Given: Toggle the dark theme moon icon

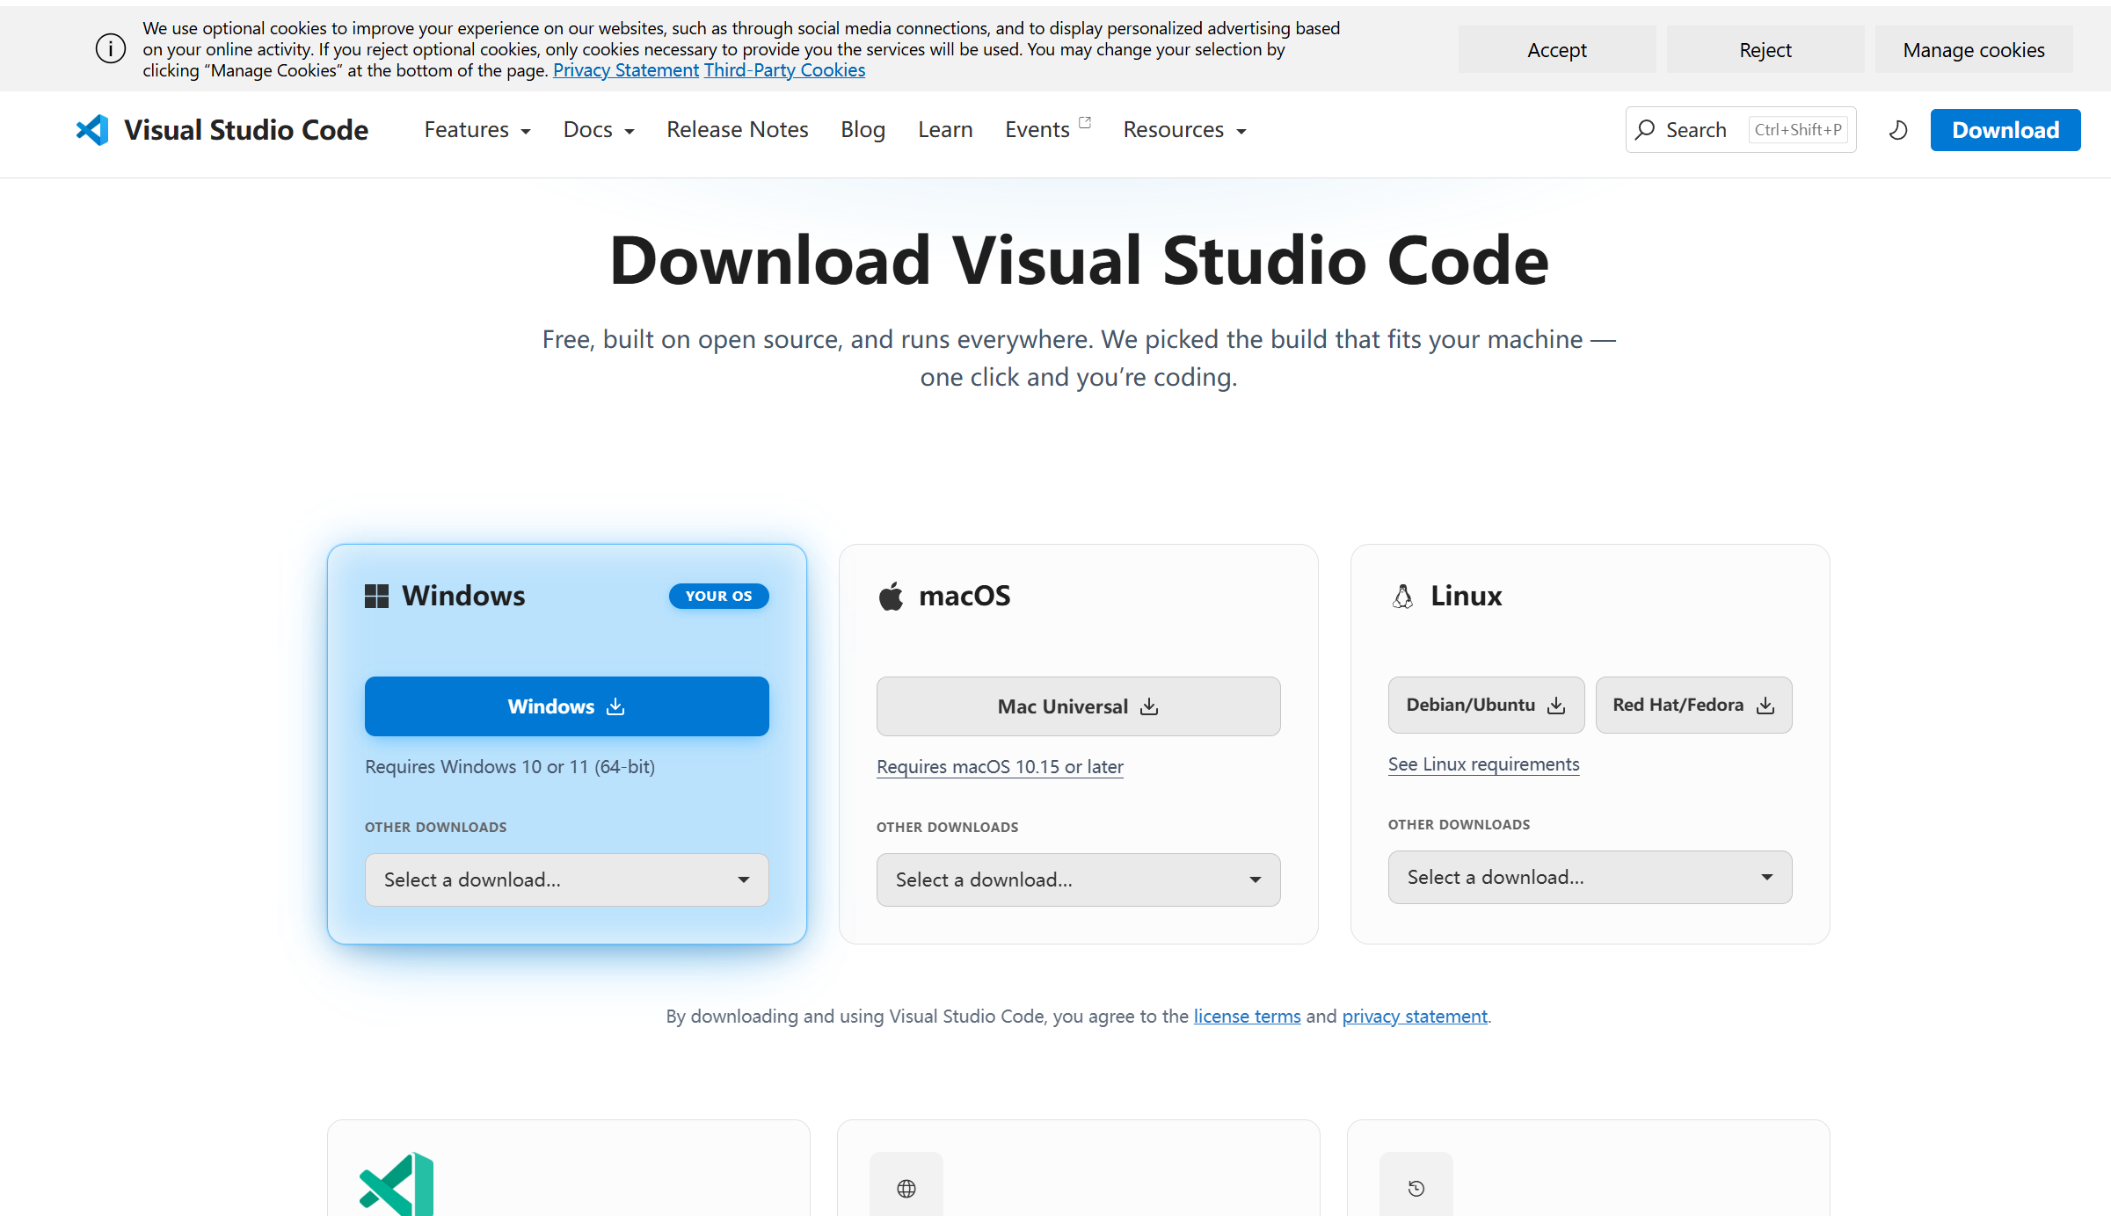Looking at the screenshot, I should point(1898,130).
